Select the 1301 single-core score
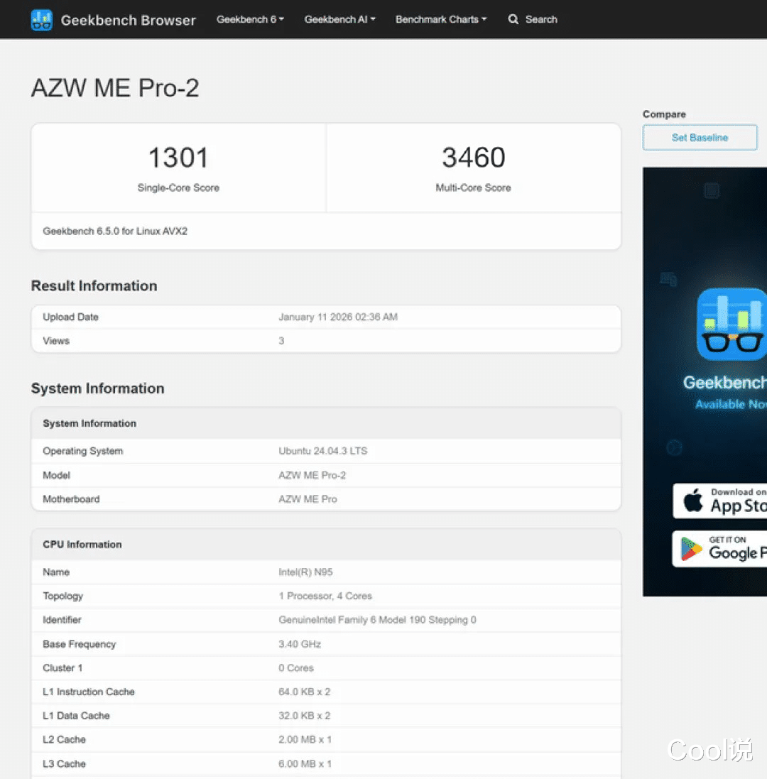The image size is (767, 779). pyautogui.click(x=178, y=158)
